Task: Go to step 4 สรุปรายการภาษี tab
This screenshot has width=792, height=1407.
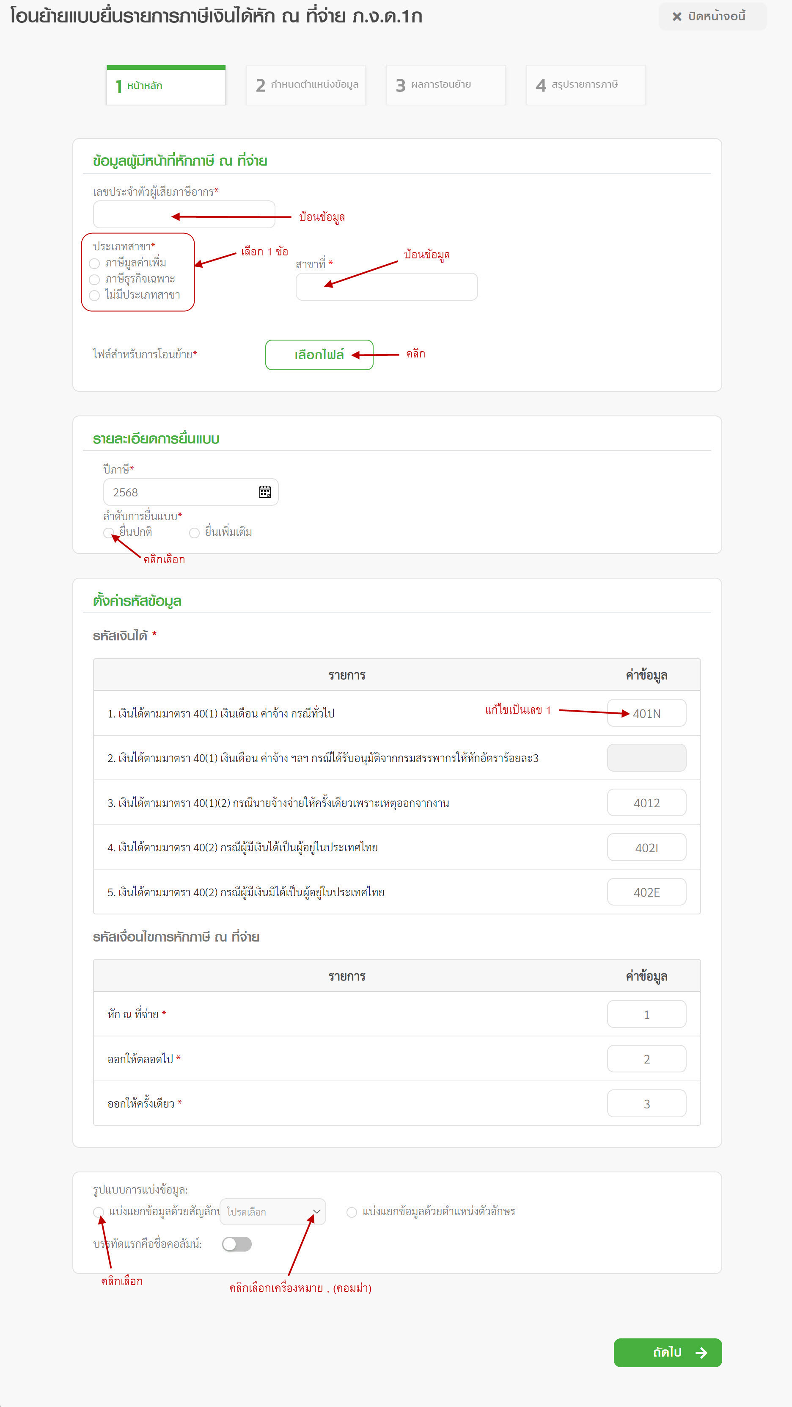Action: (586, 85)
